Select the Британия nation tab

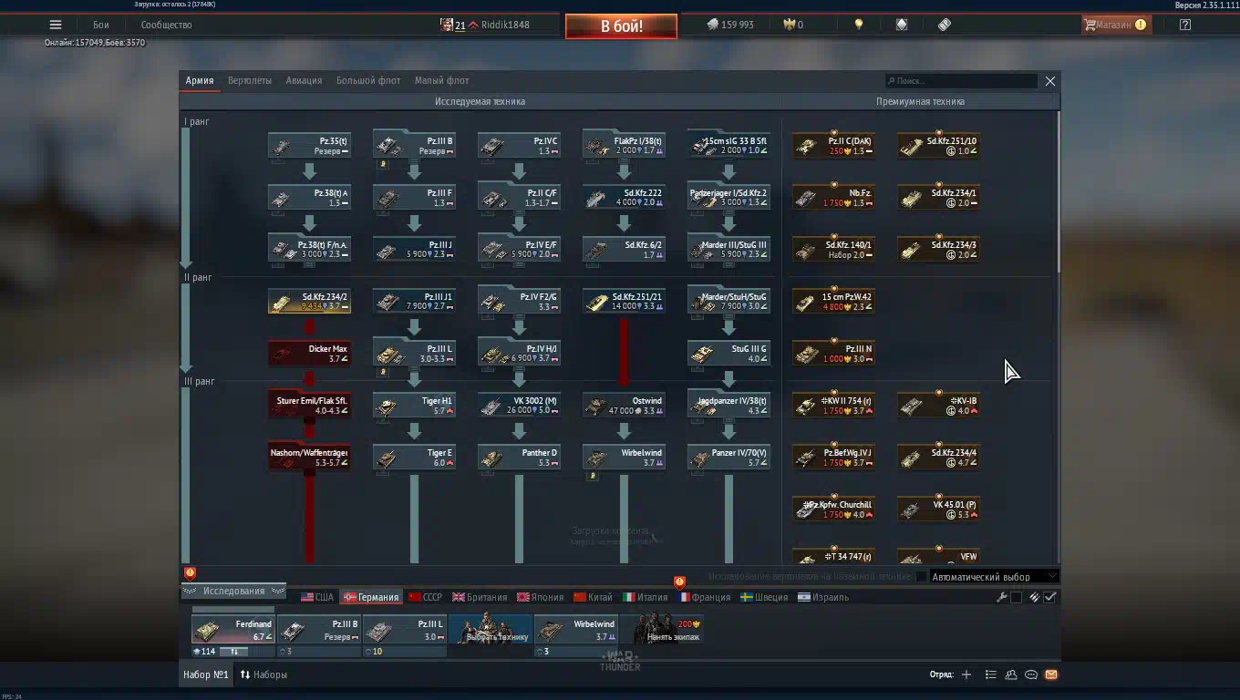pyautogui.click(x=480, y=597)
